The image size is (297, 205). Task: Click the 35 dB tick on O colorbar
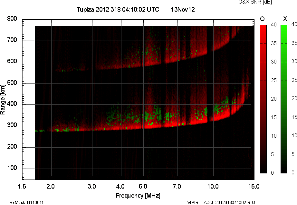[x=274, y=43]
